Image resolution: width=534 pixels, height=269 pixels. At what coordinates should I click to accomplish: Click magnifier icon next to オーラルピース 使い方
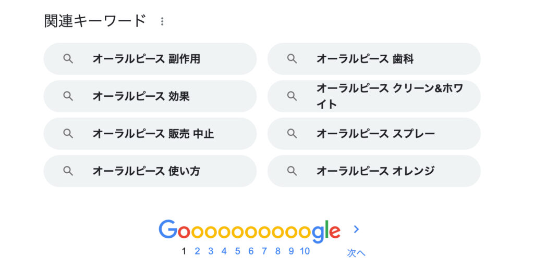68,171
